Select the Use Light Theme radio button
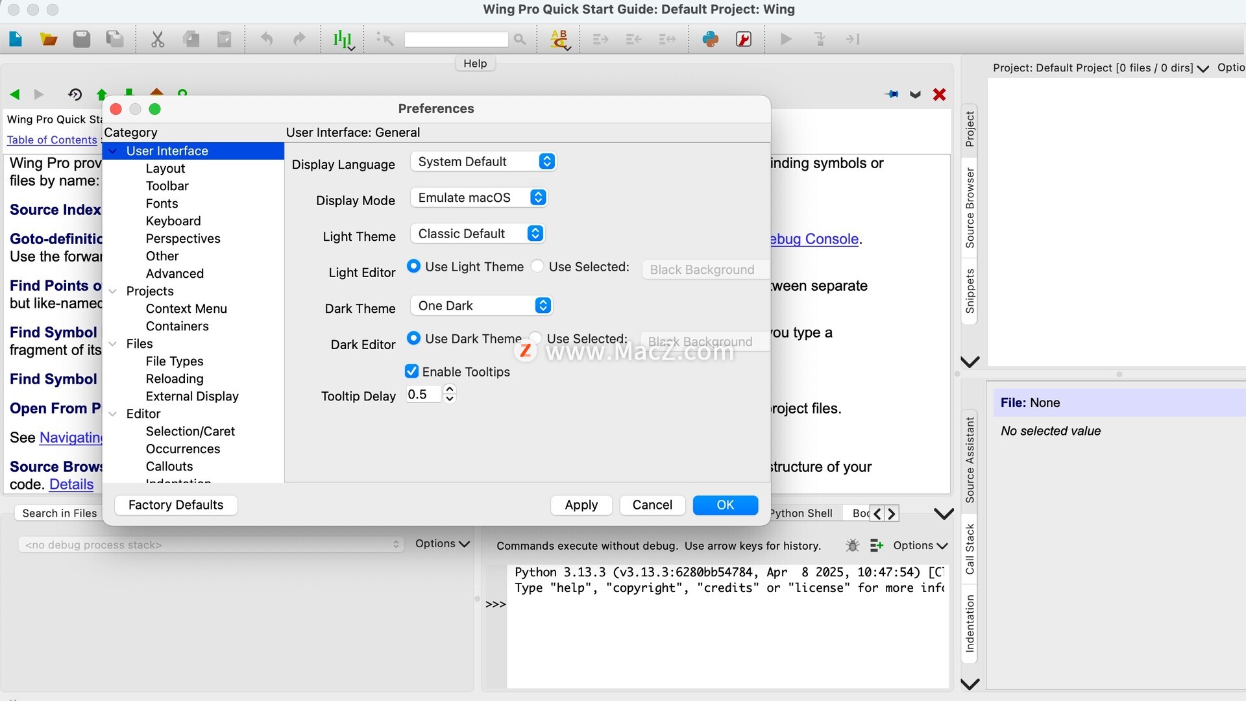The height and width of the screenshot is (701, 1246). coord(413,266)
